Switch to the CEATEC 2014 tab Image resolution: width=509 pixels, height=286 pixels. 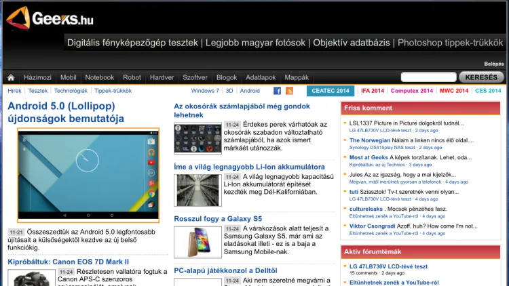(x=329, y=91)
